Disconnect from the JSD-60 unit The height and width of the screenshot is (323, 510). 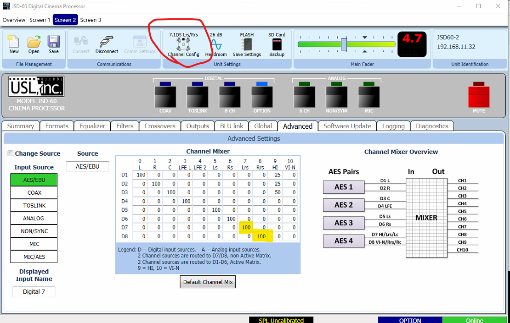[x=107, y=45]
